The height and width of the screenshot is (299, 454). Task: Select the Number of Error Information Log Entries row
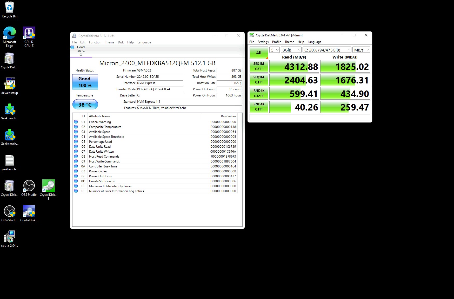[155, 191]
